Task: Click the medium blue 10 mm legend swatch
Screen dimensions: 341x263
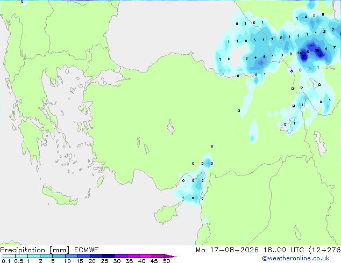Action: tap(71, 256)
